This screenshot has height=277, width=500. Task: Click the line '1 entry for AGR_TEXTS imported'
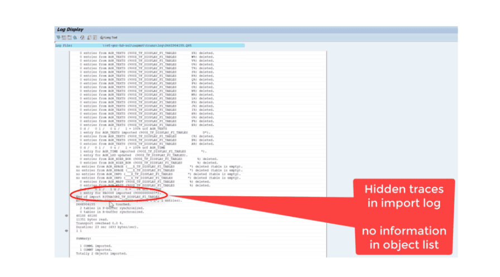pos(145,133)
